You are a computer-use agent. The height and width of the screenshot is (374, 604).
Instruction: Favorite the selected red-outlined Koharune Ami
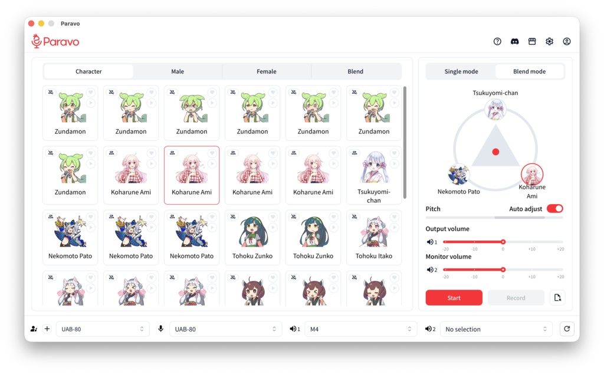coord(212,153)
